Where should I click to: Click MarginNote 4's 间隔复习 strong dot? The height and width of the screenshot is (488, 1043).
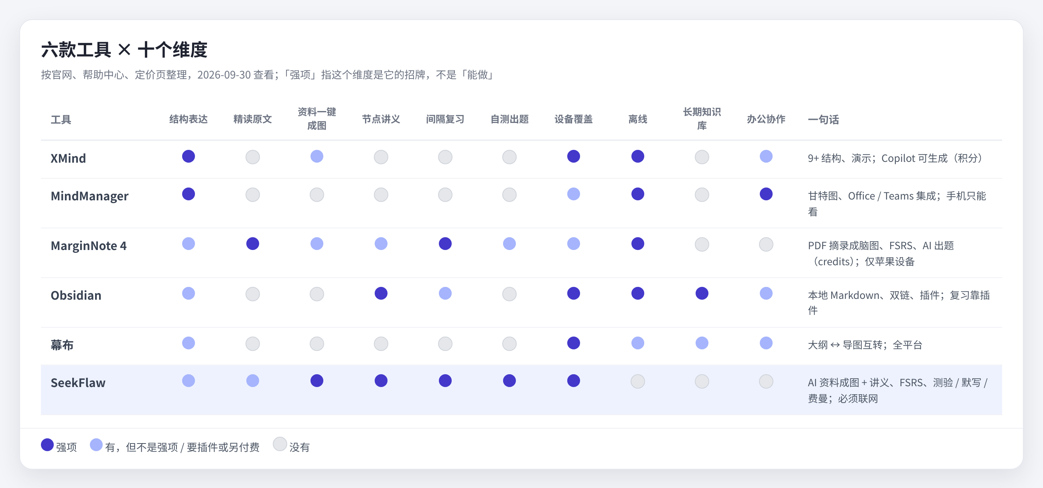tap(445, 244)
